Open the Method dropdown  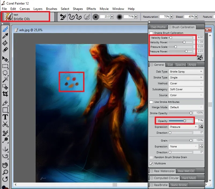(186, 83)
